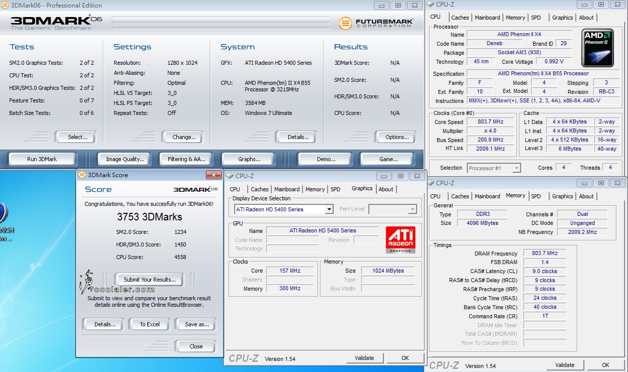Click the GPU Memory Size 1024 MBytes value
Screen dimensions: 628x372
(388, 271)
